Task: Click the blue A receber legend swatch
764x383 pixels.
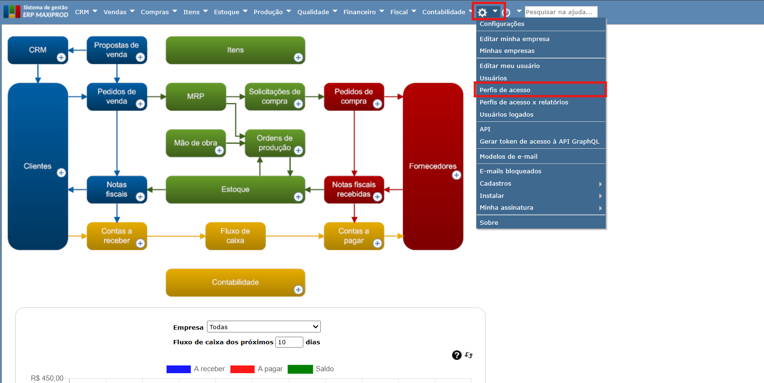Action: [x=179, y=369]
